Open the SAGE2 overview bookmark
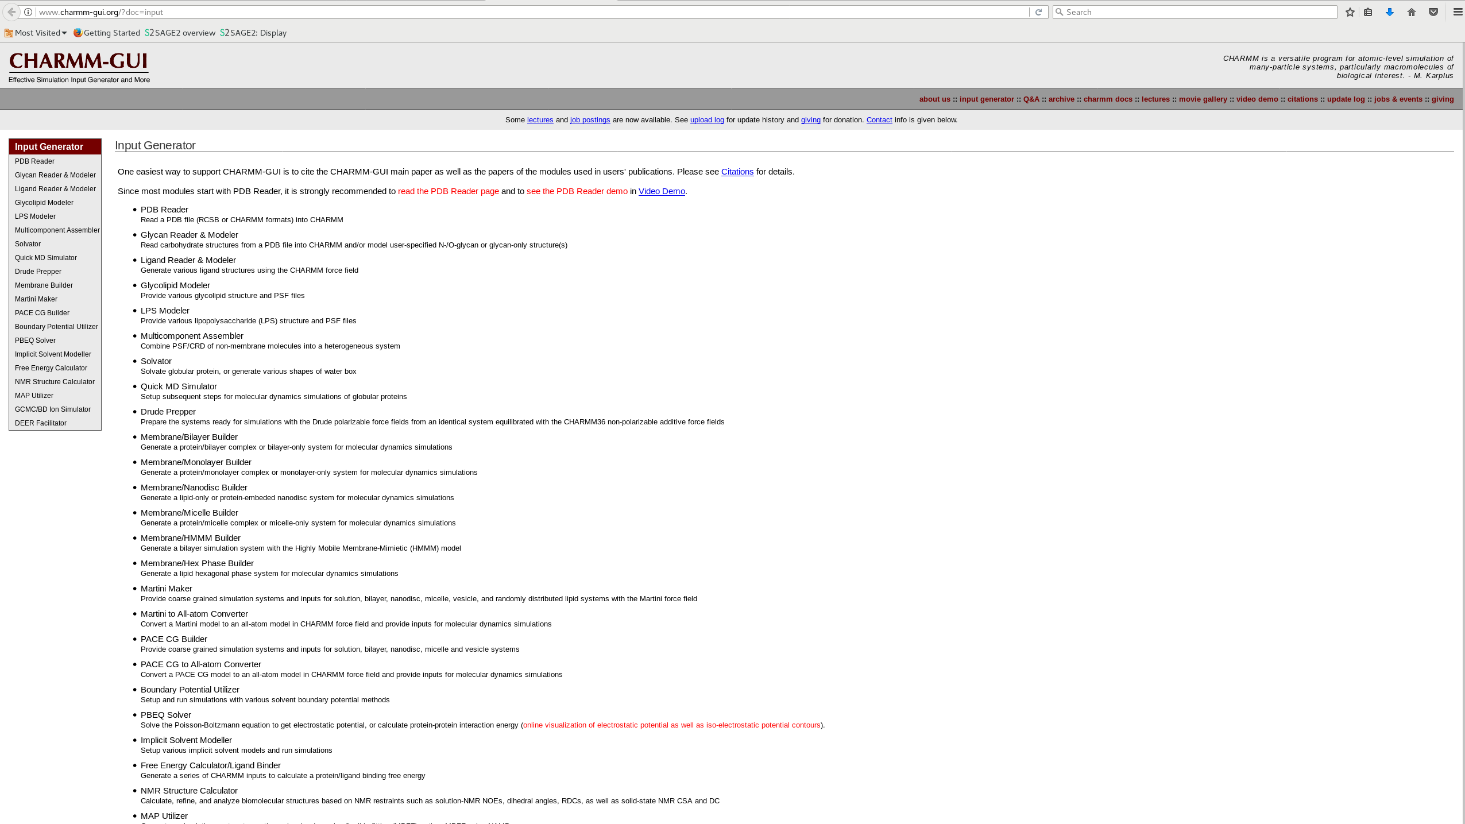This screenshot has width=1465, height=824. click(x=180, y=33)
